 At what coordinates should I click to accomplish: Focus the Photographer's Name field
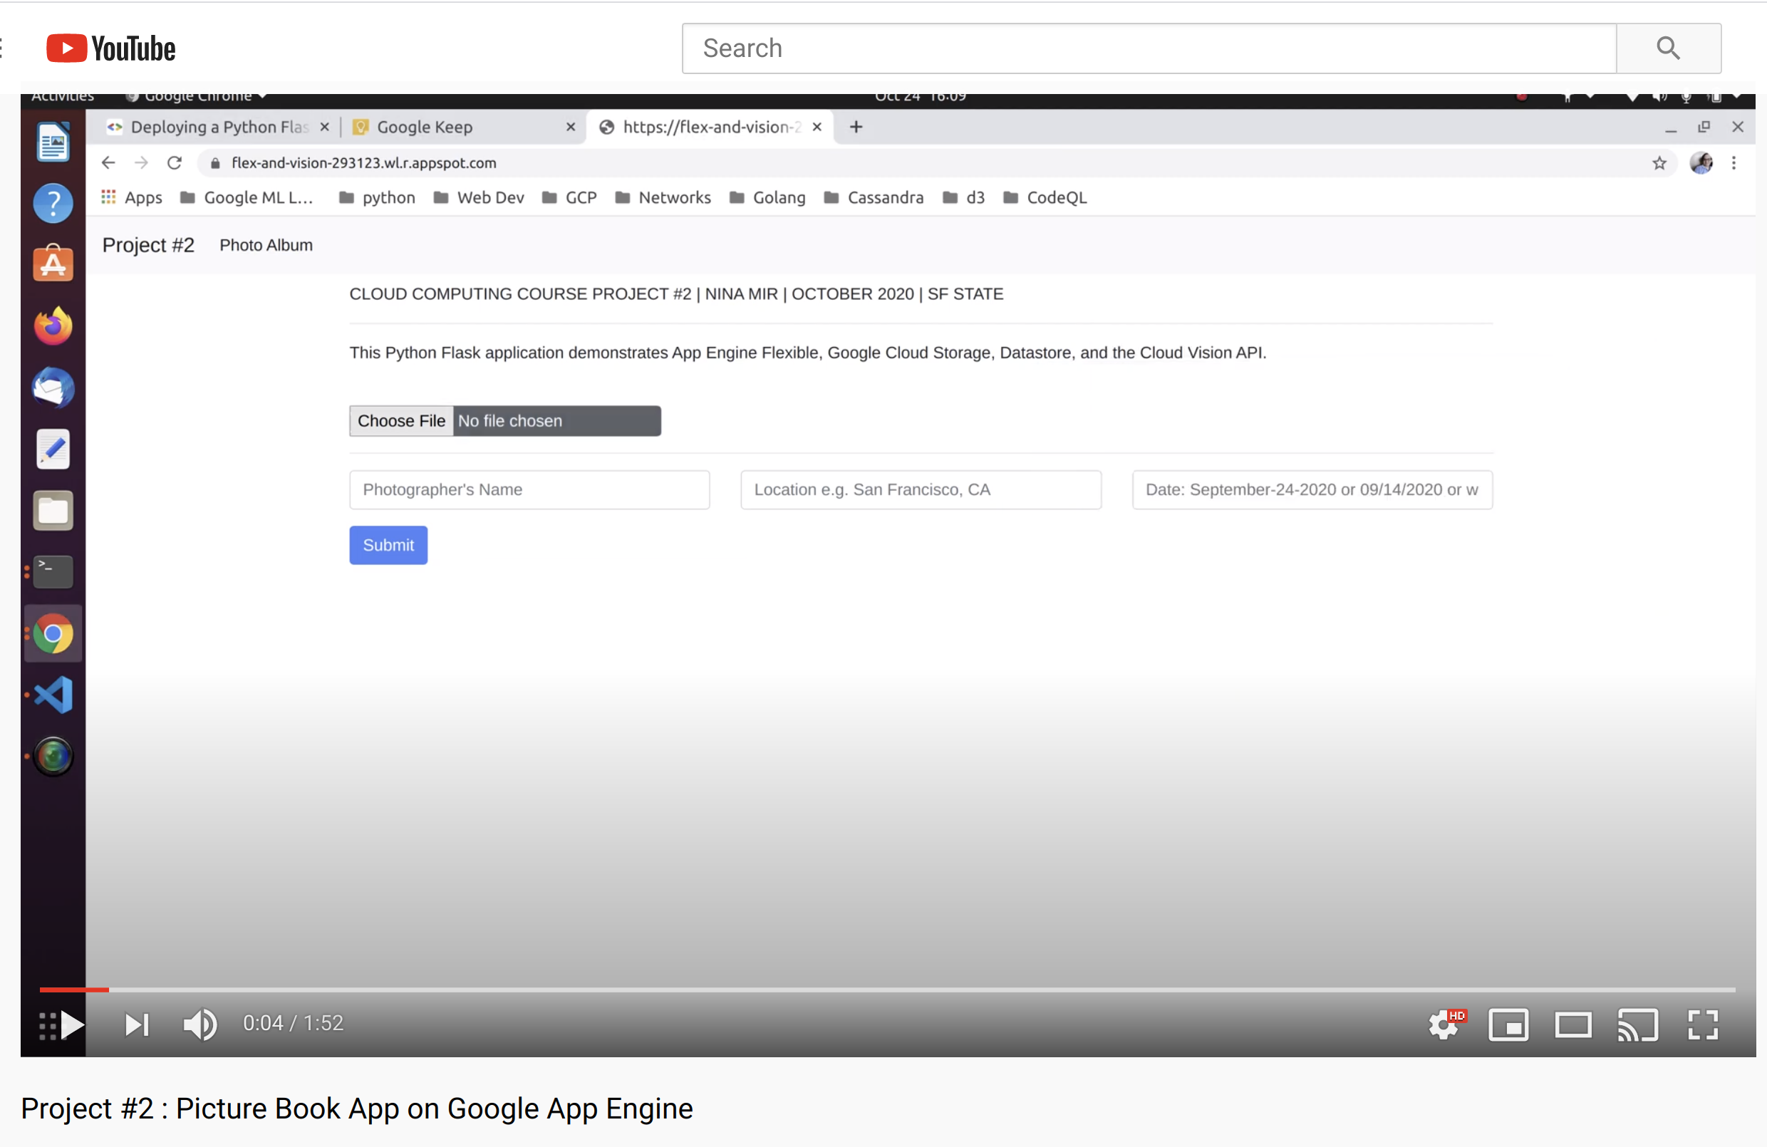[529, 489]
